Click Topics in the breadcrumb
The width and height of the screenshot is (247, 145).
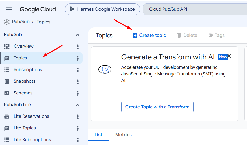click(x=44, y=22)
